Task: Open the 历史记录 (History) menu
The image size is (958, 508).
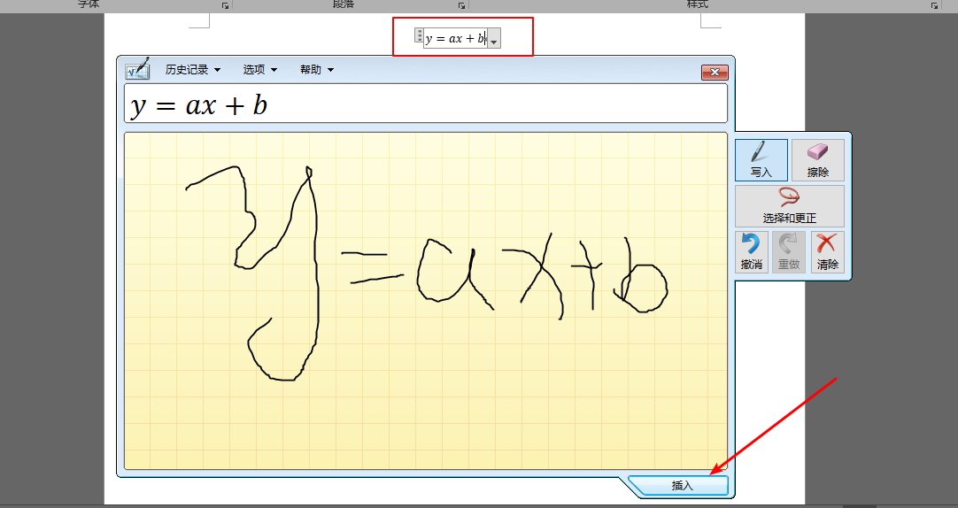Action: [x=192, y=70]
